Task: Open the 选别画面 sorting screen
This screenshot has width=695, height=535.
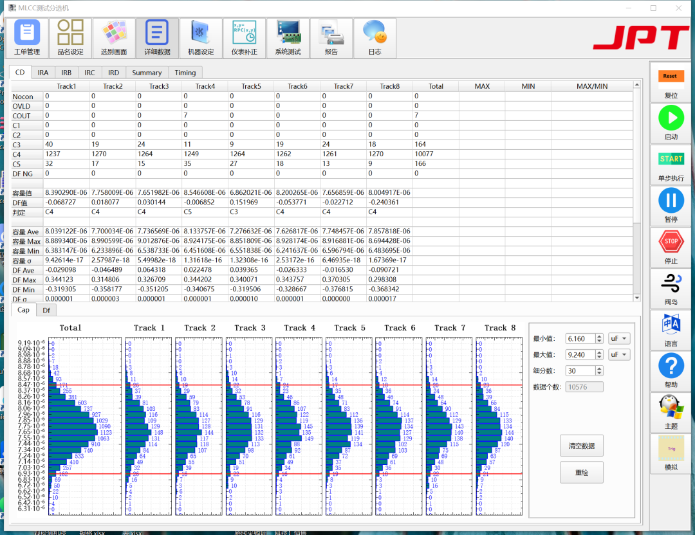Action: point(114,38)
